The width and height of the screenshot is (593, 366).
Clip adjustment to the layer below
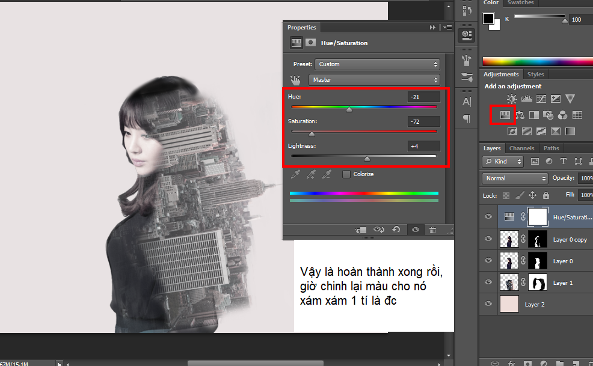point(361,230)
